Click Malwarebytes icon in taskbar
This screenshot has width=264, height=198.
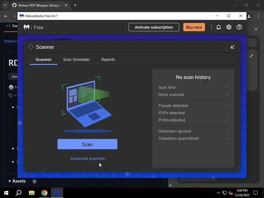57,193
